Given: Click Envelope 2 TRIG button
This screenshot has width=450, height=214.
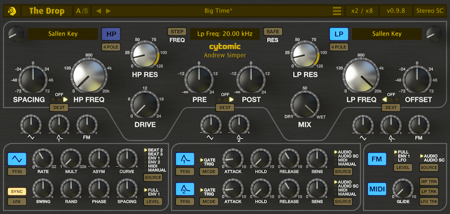Looking at the screenshot, I should tap(185, 201).
